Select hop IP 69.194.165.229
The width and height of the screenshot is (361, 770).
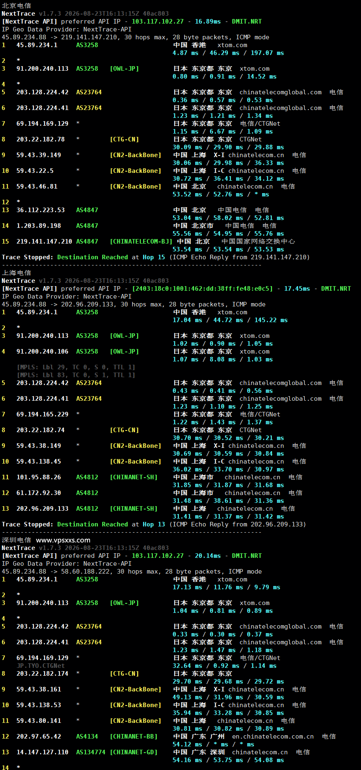tap(43, 414)
